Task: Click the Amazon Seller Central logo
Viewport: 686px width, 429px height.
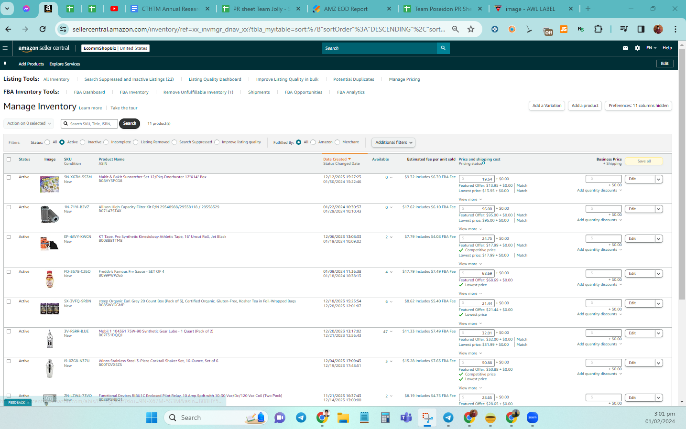Action: pyautogui.click(x=44, y=48)
